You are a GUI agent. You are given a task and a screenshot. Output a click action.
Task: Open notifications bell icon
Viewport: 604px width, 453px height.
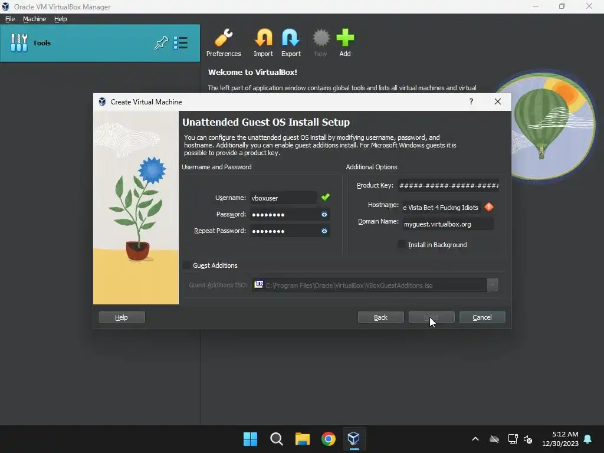[x=588, y=439]
